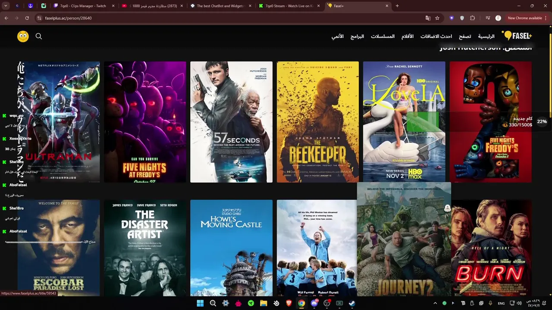Open Discord from the taskbar
The width and height of the screenshot is (552, 310).
click(314, 303)
